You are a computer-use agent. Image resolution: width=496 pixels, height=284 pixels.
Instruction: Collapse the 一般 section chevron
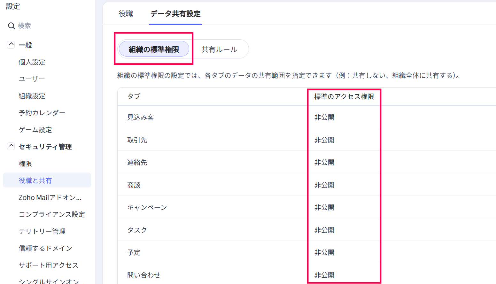11,45
